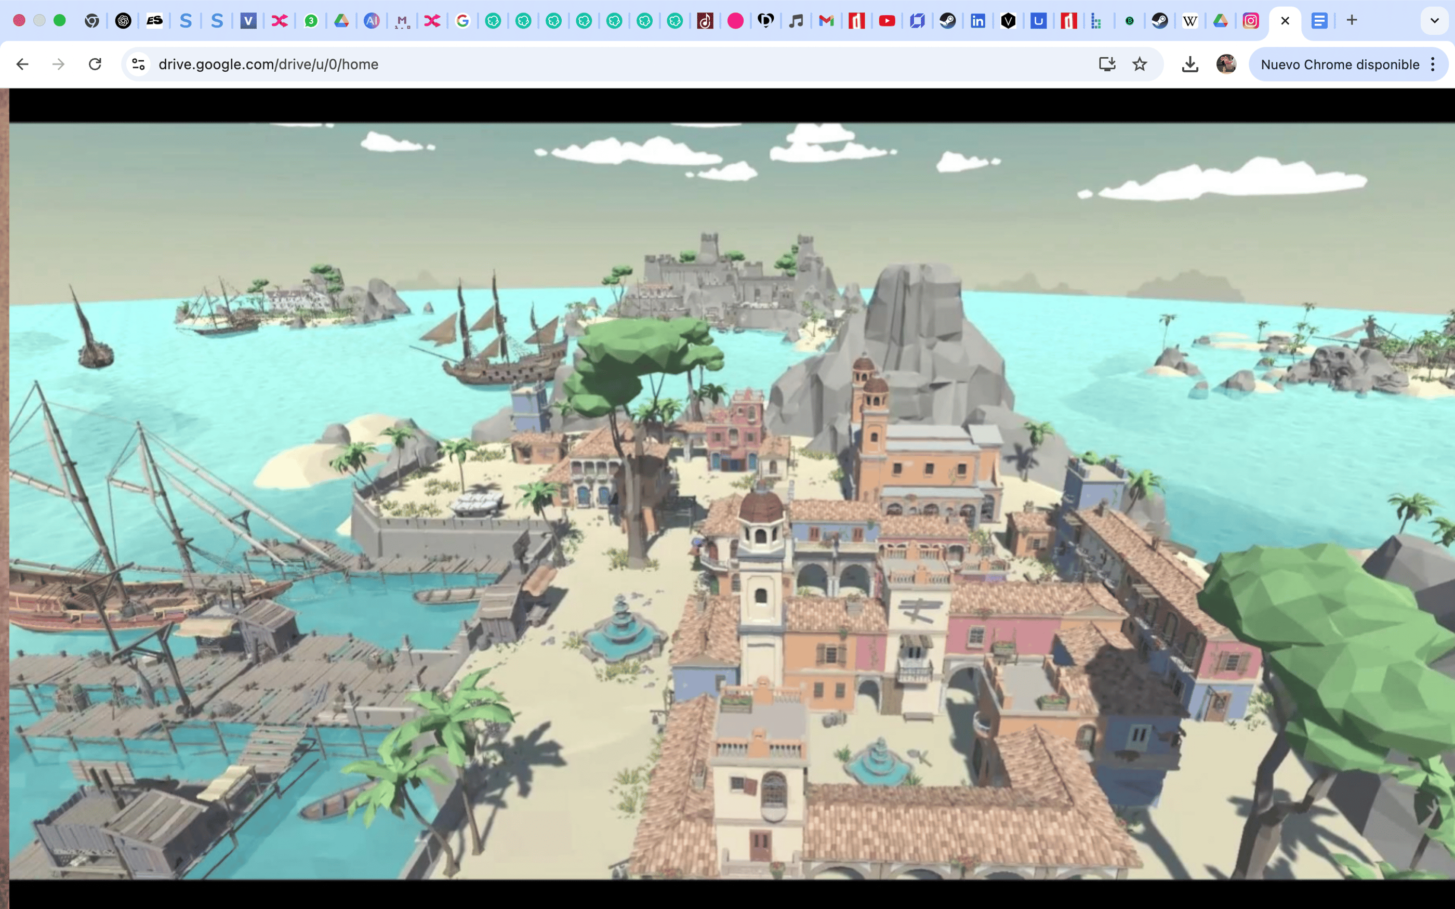Expand the tab search chevron
The image size is (1455, 909).
(1435, 21)
